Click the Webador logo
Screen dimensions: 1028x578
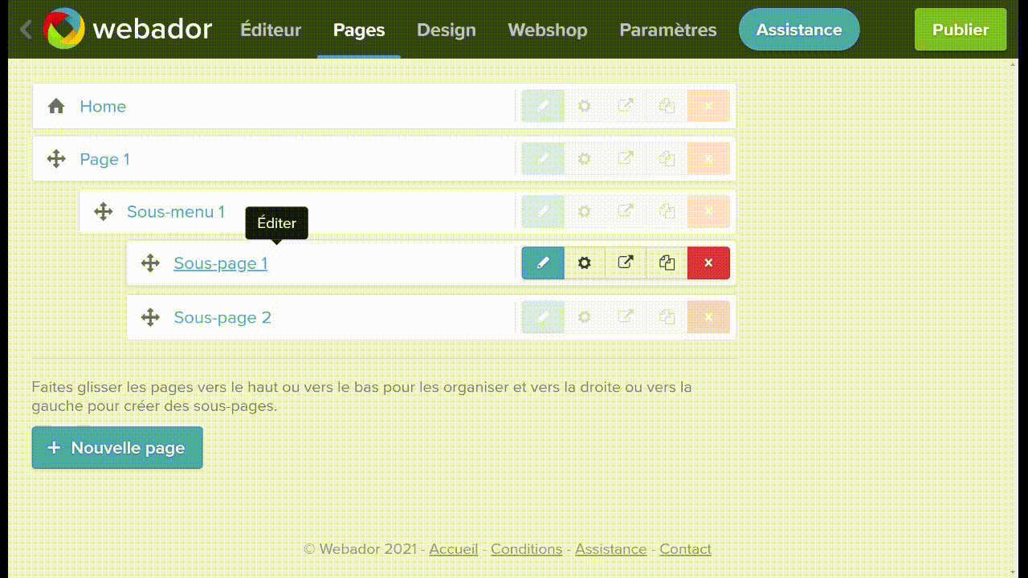[128, 30]
